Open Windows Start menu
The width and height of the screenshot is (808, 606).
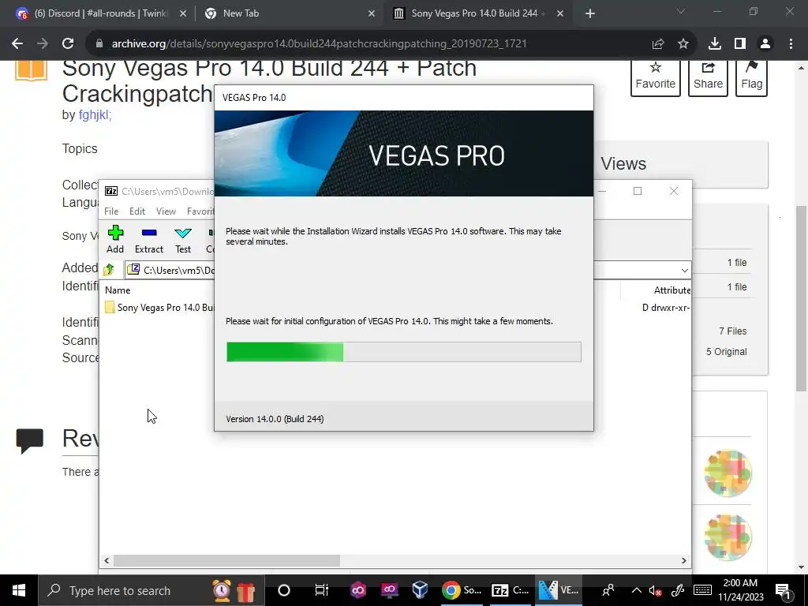click(19, 590)
